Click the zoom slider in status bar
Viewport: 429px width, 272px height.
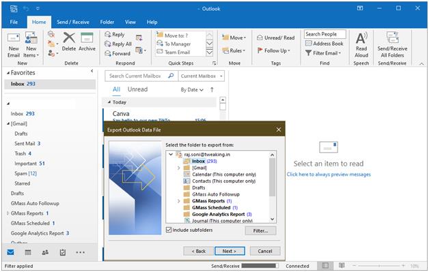[379, 266]
